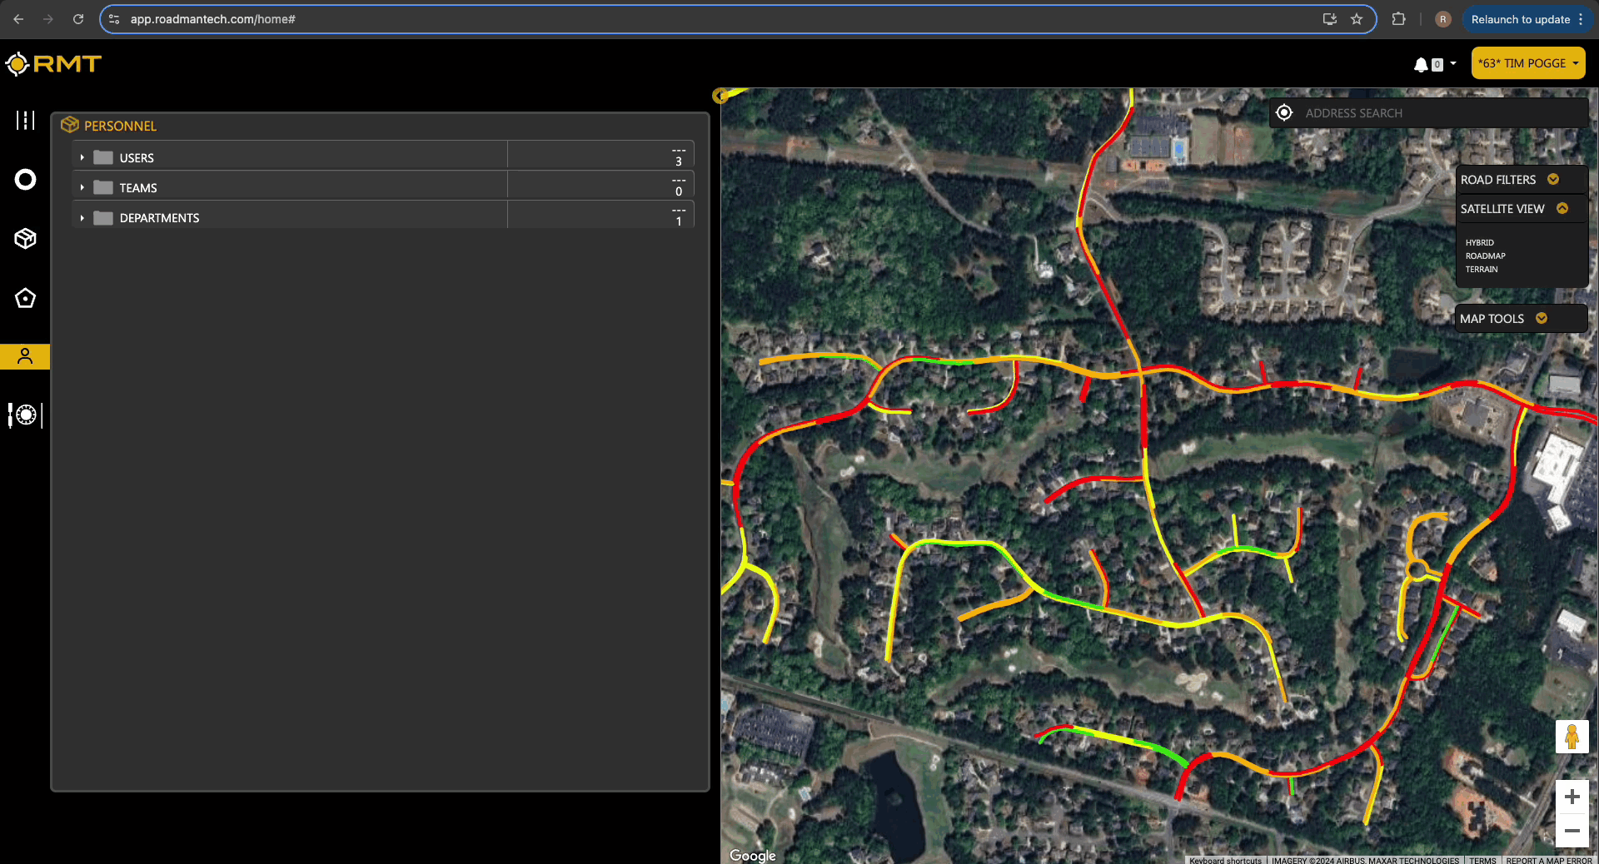
Task: Click the TERMS link at map bottom
Action: (1482, 860)
